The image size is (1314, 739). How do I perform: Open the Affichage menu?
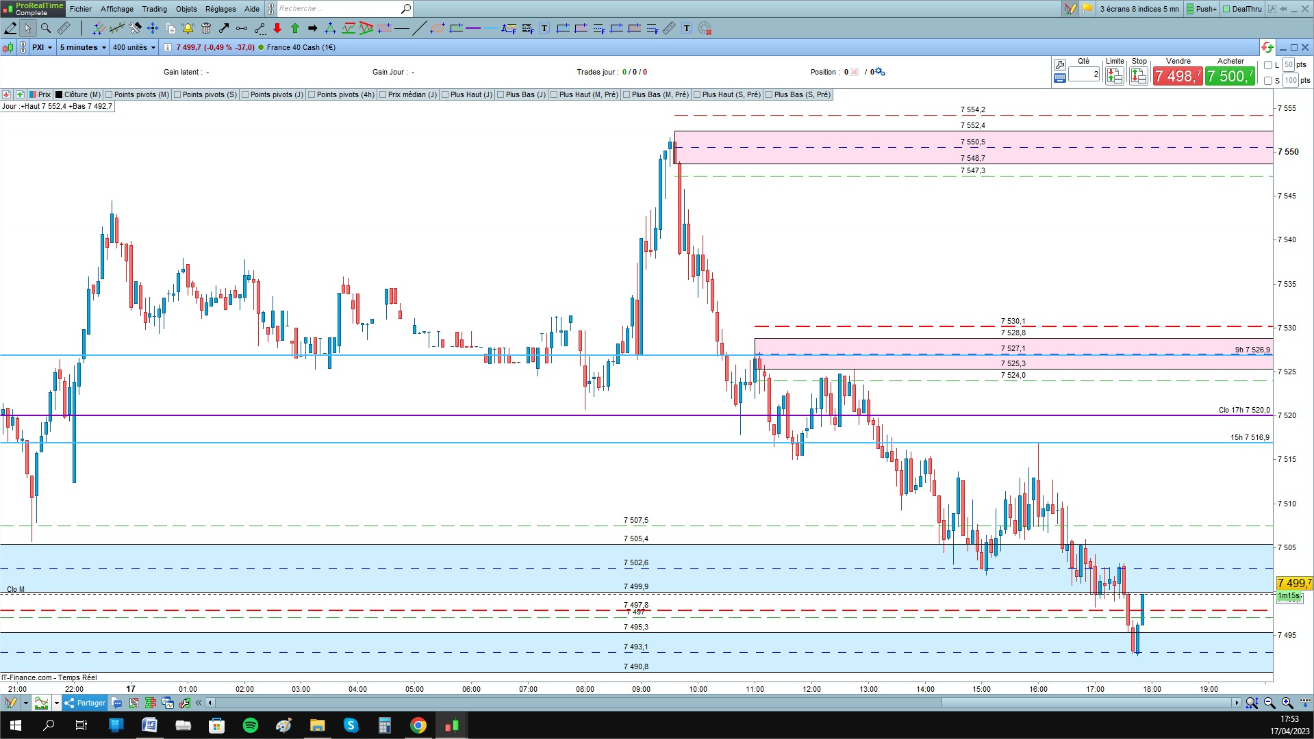[x=117, y=9]
